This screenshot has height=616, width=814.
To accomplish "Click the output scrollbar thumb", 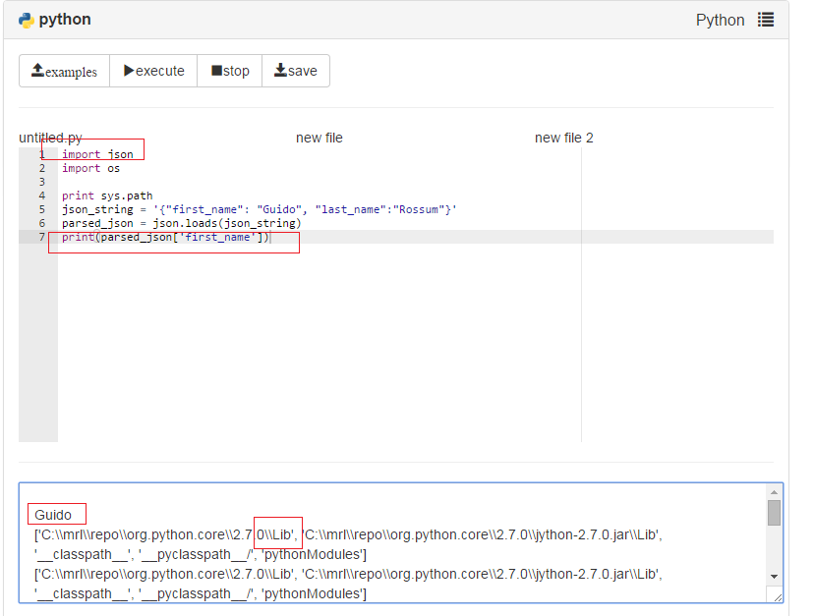I will click(x=774, y=513).
